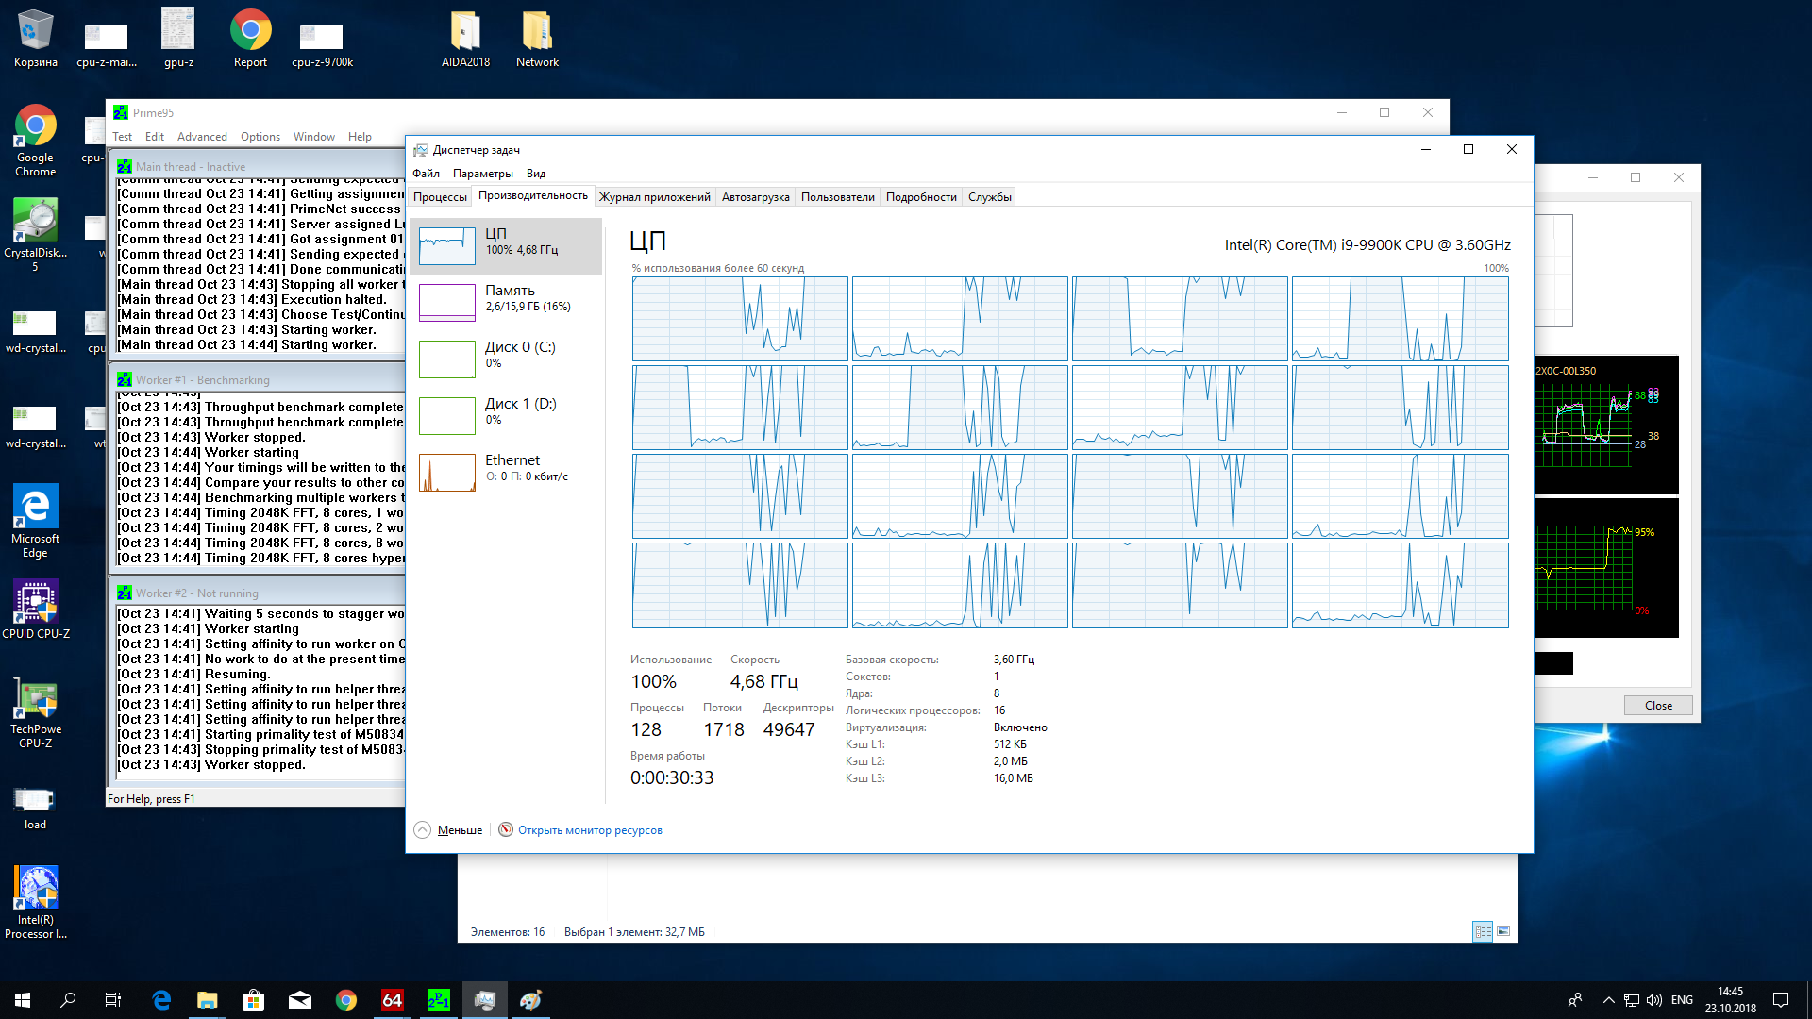Open Prime95 Options menu
Screen dimensions: 1812x1019
260,137
